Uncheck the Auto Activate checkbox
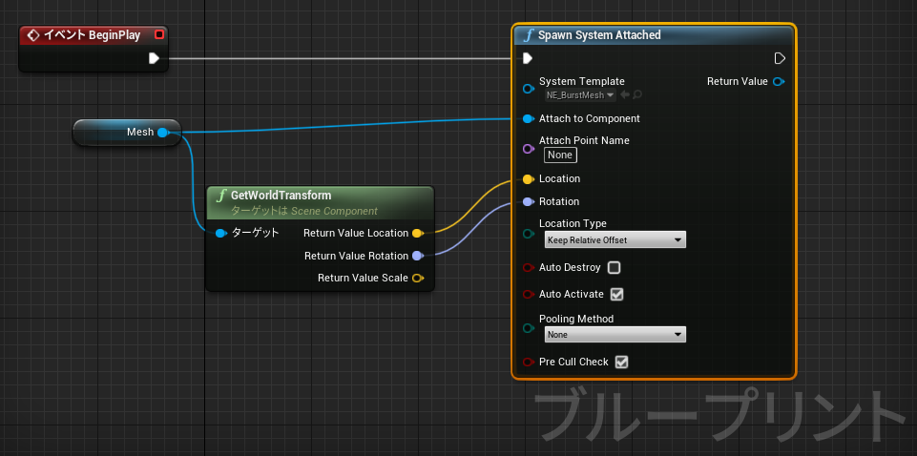917x456 pixels. [x=617, y=294]
